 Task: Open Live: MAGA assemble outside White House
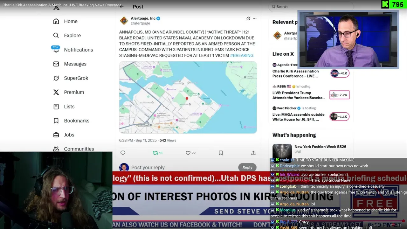click(298, 117)
